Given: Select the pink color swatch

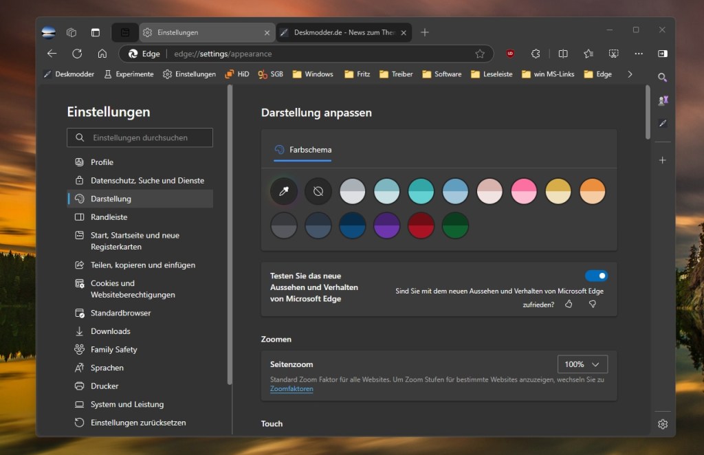Looking at the screenshot, I should 524,191.
